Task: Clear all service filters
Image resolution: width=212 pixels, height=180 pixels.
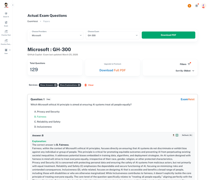Action: (x=89, y=85)
